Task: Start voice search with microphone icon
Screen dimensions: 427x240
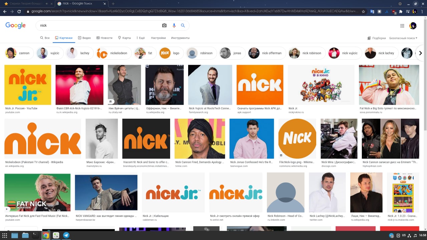Action: pyautogui.click(x=174, y=25)
